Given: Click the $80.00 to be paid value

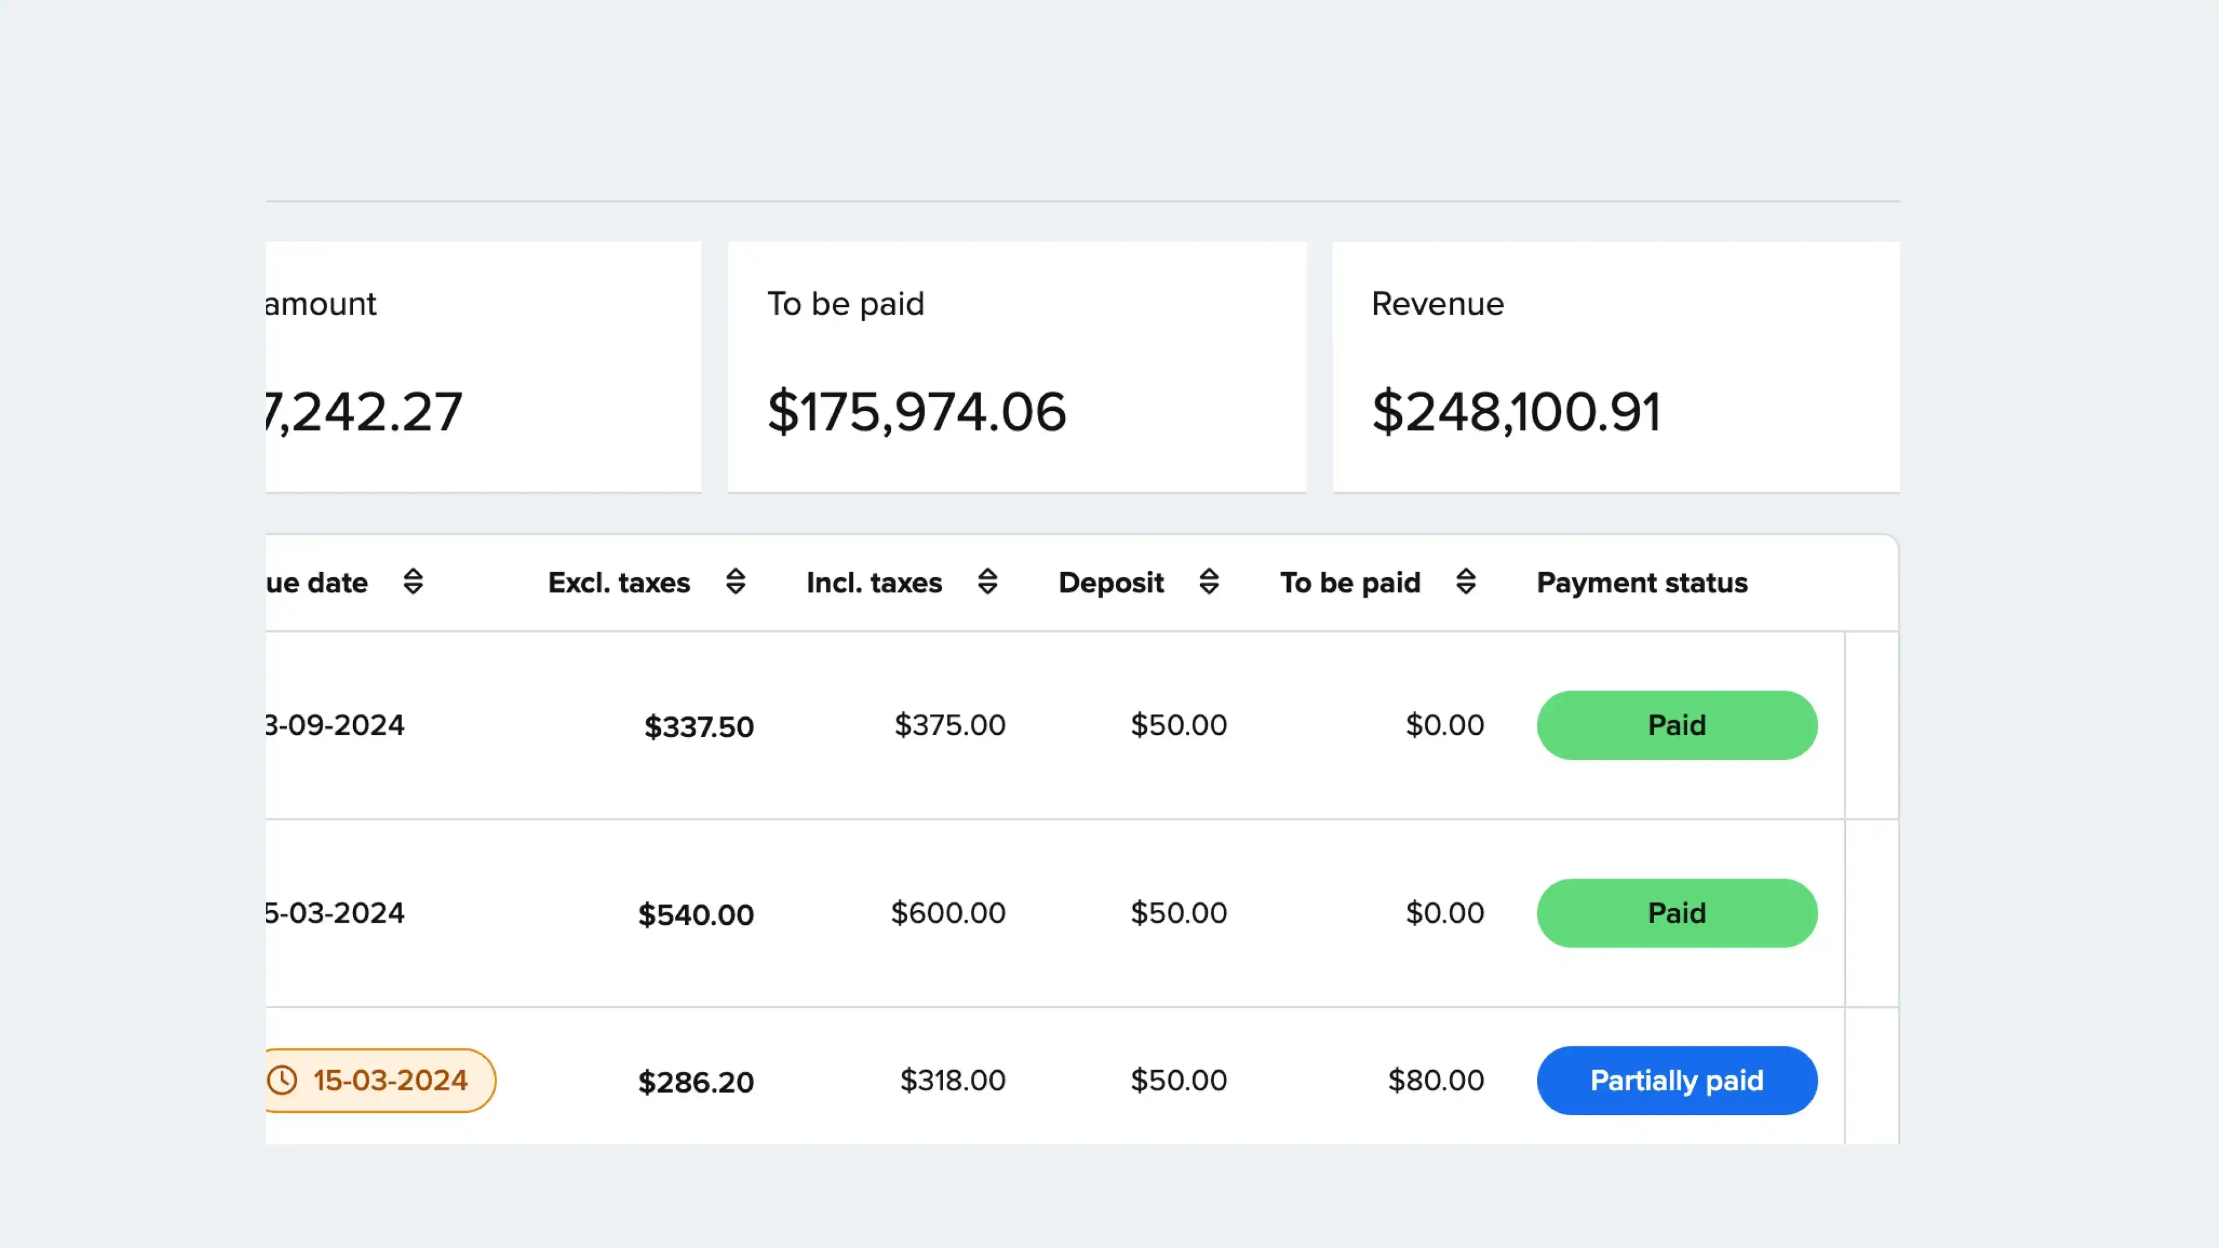Looking at the screenshot, I should [1435, 1080].
